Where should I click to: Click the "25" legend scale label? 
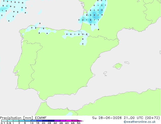point(49,123)
